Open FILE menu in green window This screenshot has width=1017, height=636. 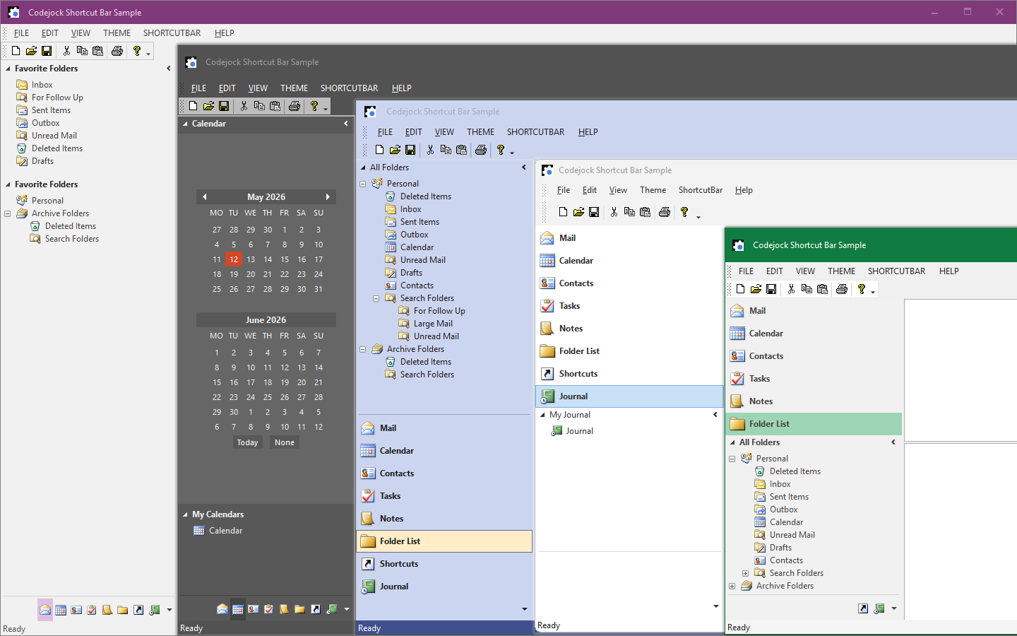click(x=746, y=271)
